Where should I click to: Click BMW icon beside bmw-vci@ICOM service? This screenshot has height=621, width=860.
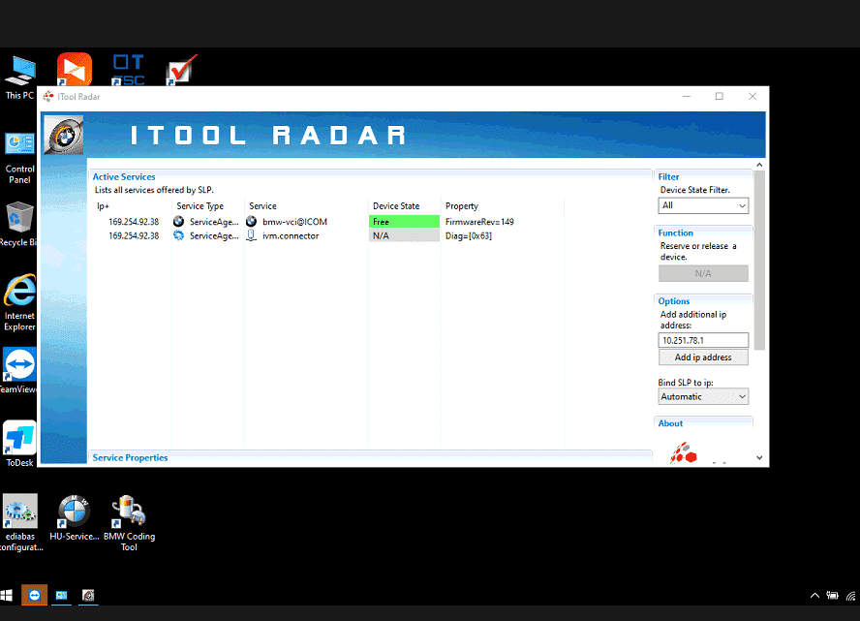[251, 222]
